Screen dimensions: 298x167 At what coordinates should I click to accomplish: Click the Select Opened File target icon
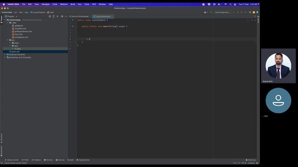[x=50, y=17]
